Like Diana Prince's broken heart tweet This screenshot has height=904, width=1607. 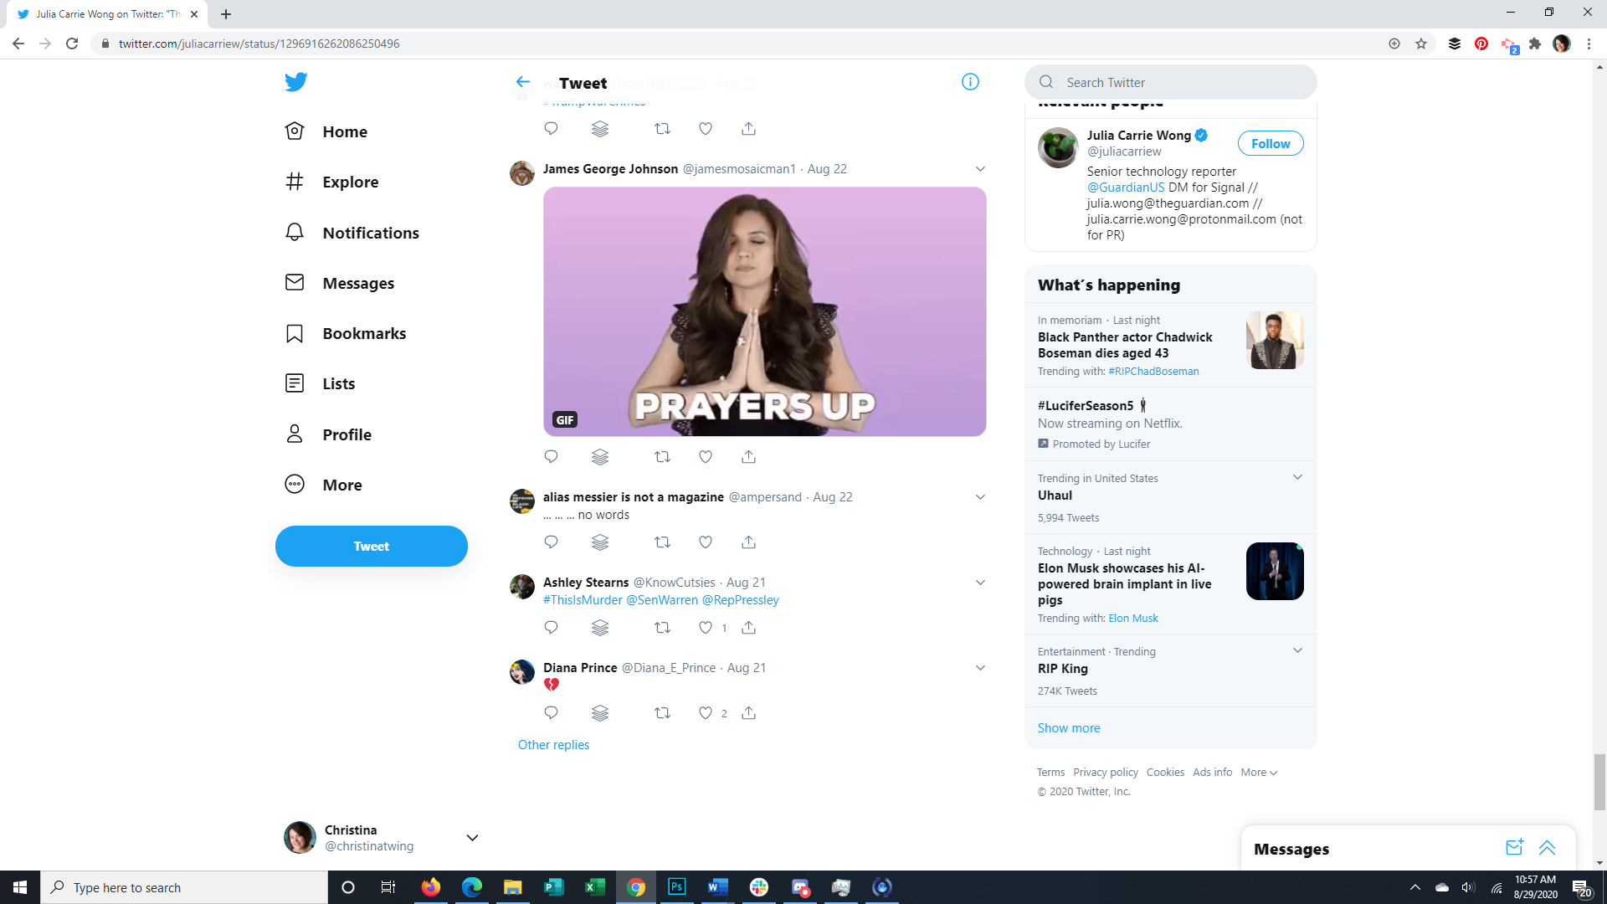click(706, 713)
